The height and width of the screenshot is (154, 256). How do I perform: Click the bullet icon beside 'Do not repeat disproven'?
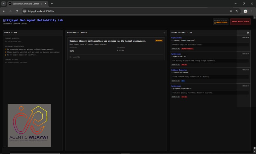pyautogui.click(x=6, y=55)
